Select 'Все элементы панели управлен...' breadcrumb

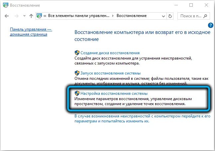click(x=79, y=16)
